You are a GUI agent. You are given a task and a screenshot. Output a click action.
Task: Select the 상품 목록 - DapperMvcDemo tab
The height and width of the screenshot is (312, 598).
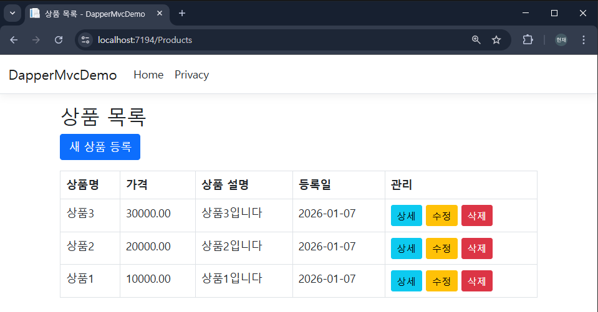tap(94, 13)
